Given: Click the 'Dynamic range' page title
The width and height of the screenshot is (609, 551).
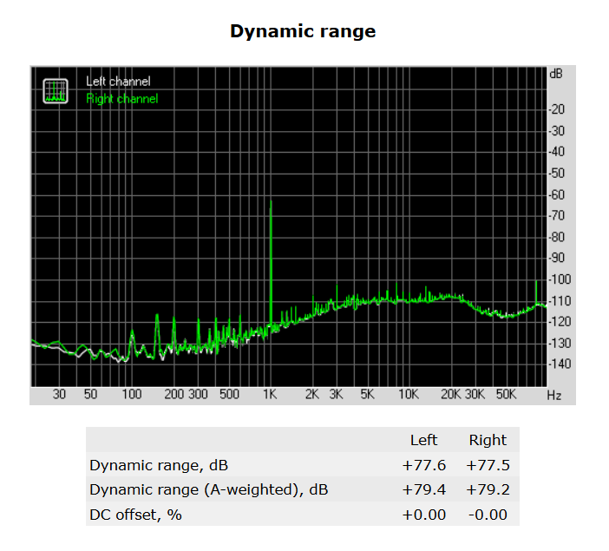Looking at the screenshot, I should (303, 31).
